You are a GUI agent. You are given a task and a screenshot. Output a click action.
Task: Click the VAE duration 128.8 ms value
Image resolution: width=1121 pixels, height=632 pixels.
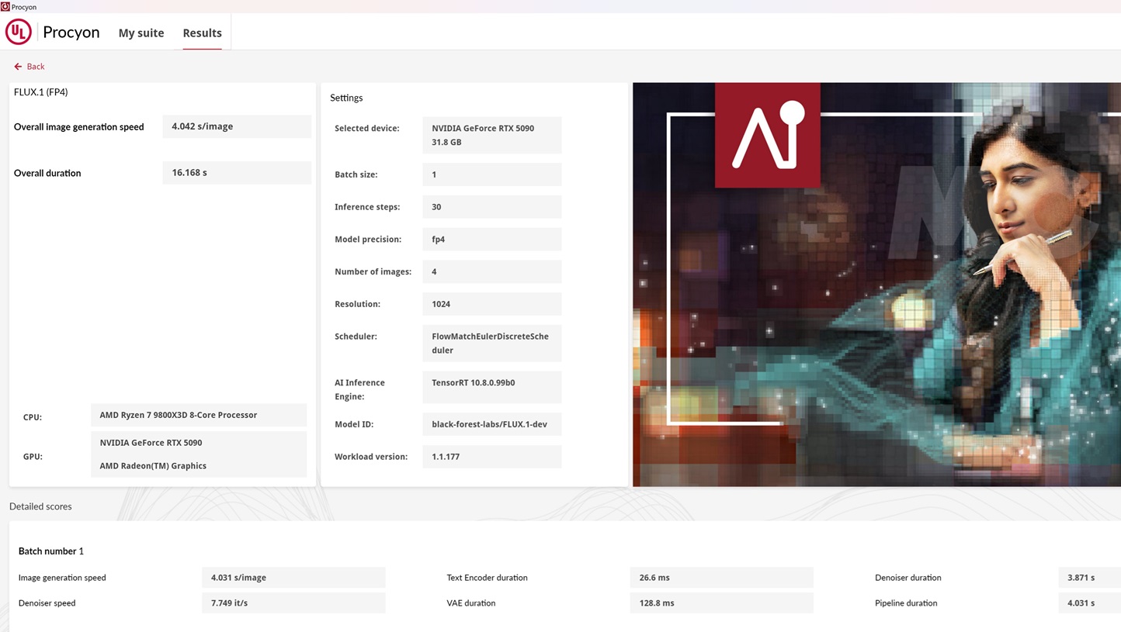720,603
